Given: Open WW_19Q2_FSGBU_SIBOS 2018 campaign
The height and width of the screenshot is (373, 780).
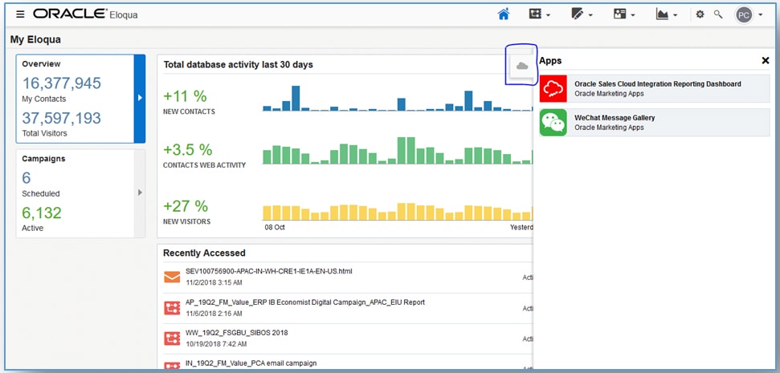Looking at the screenshot, I should coord(236,333).
